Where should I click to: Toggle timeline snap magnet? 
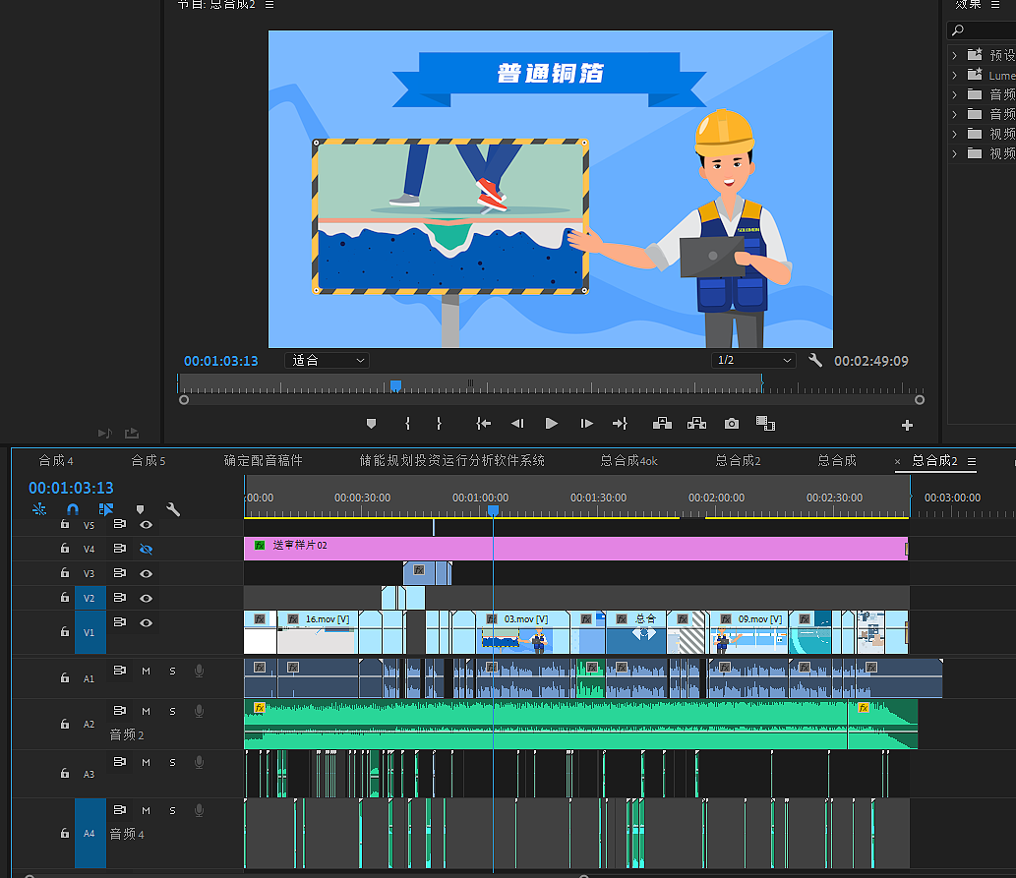[x=73, y=509]
